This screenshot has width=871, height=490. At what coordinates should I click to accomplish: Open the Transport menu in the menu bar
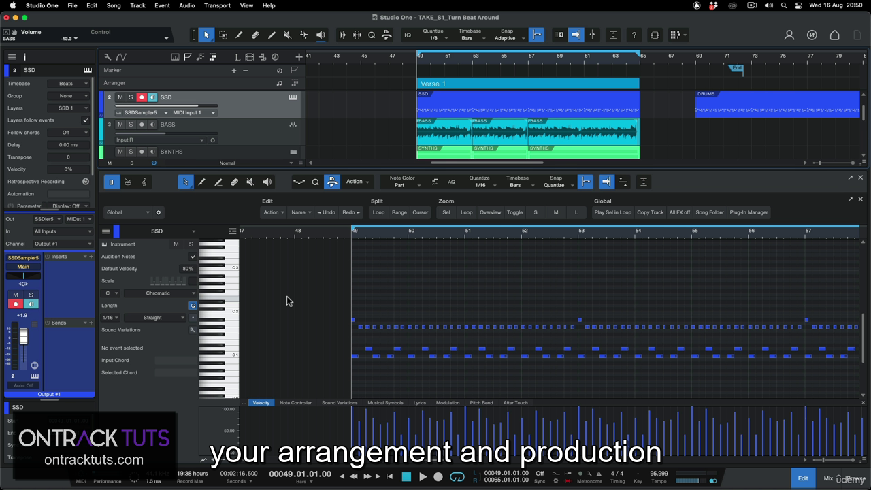217,5
